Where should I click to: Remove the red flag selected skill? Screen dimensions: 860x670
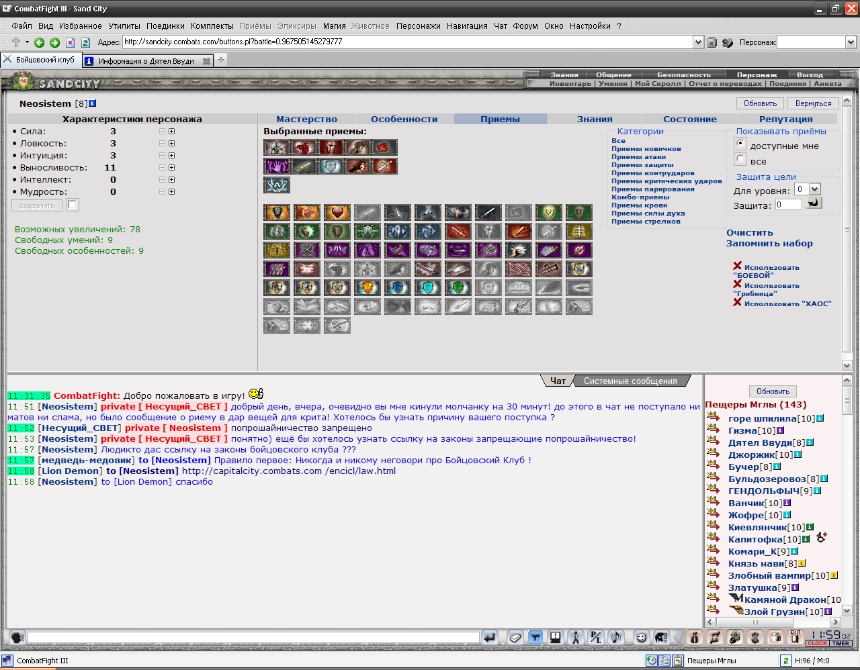pos(384,147)
